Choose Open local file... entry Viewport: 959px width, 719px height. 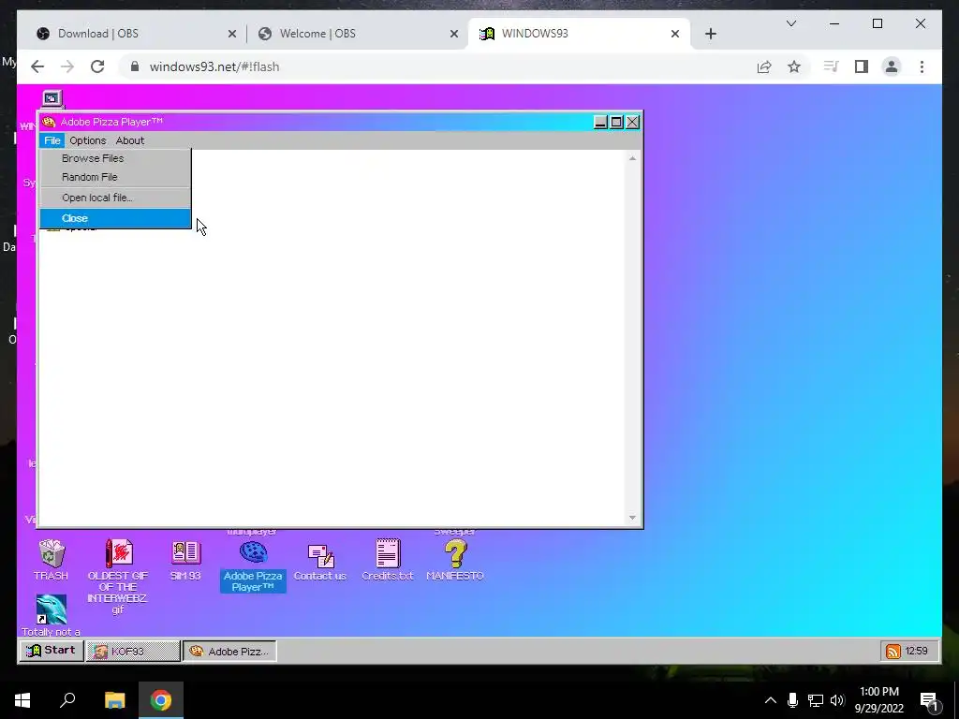115,198
